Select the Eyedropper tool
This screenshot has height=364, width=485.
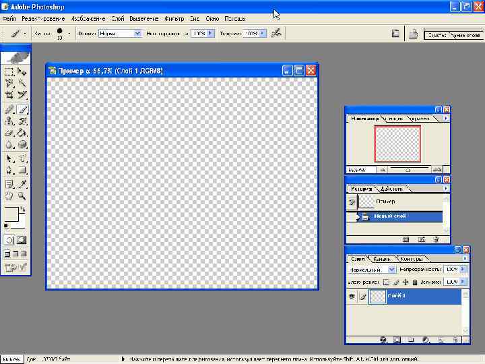pos(22,185)
